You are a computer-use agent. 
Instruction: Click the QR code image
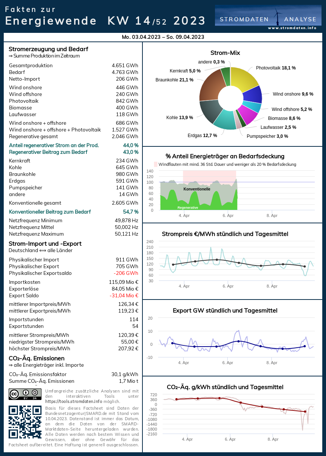coord(25,422)
